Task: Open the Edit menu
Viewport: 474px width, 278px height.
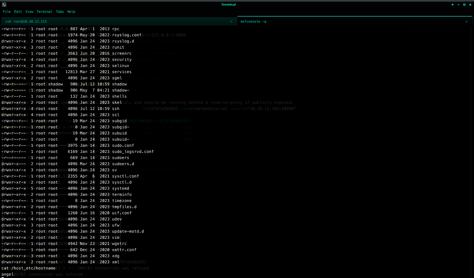Action: pos(18,12)
